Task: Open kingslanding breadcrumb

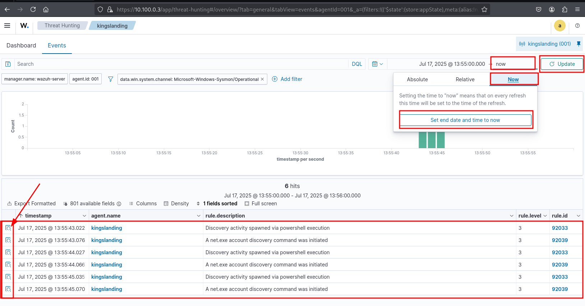Action: (x=112, y=26)
